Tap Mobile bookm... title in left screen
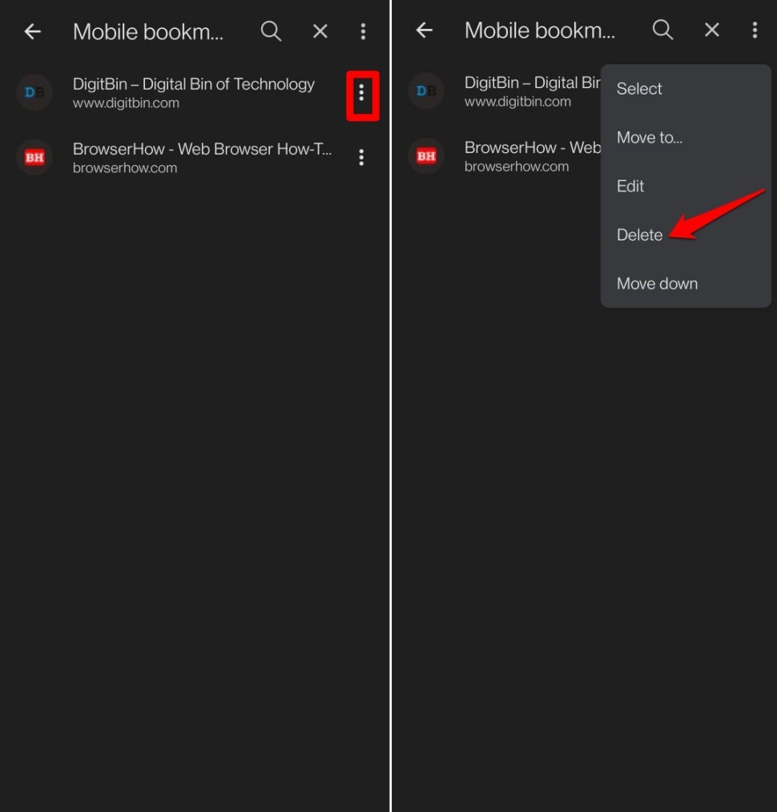This screenshot has height=812, width=777. (148, 32)
